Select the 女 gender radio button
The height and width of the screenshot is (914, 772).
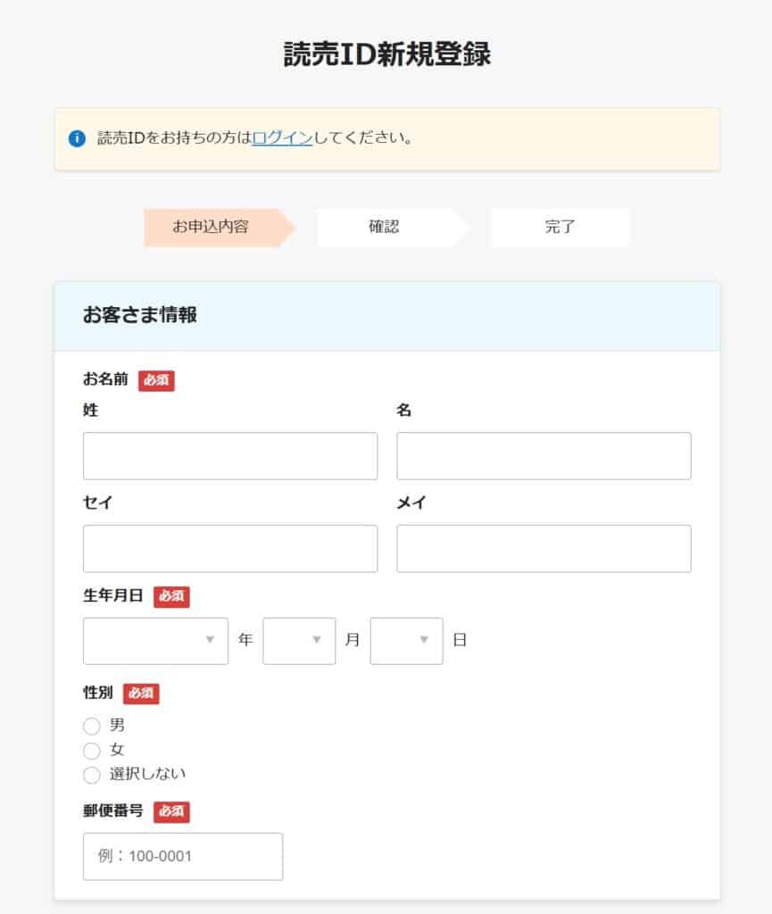(91, 750)
